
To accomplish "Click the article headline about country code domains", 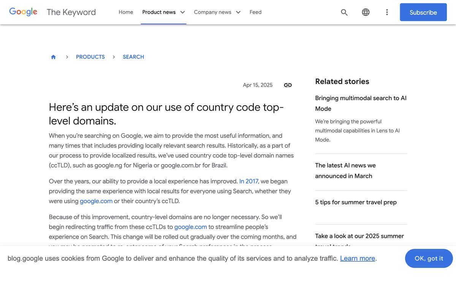I will tap(166, 114).
